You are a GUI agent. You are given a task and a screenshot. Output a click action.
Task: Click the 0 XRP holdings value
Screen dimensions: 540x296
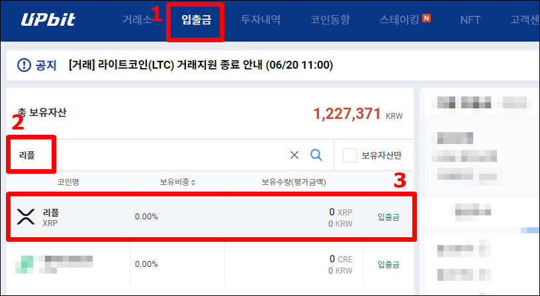[341, 212]
